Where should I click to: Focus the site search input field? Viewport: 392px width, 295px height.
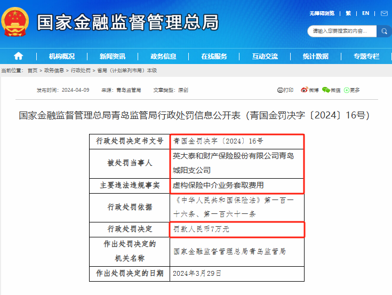341,31
